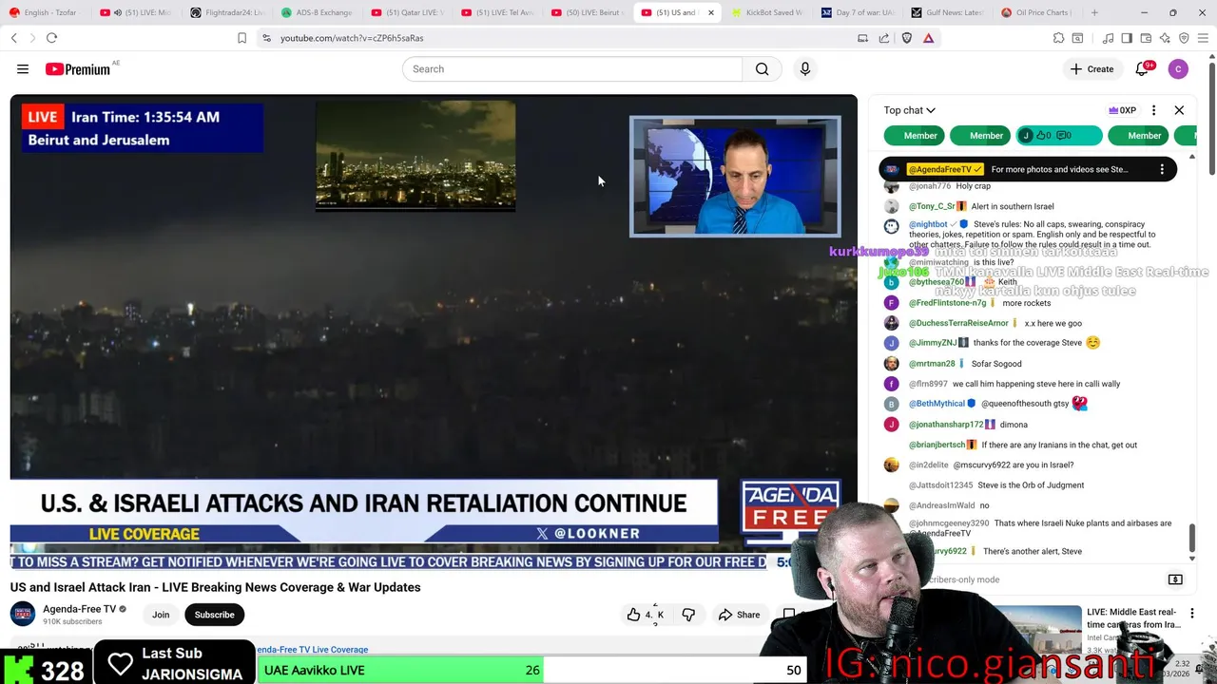Go to YouTube Premium home logo
1217x684 pixels.
[x=79, y=69]
